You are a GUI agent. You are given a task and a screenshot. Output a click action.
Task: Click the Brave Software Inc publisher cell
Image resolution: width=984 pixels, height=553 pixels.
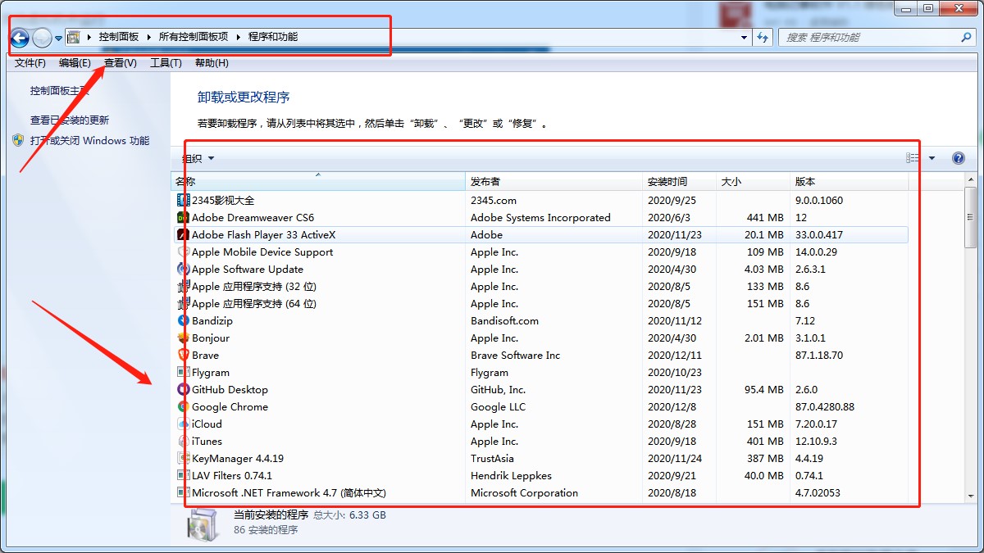point(515,355)
